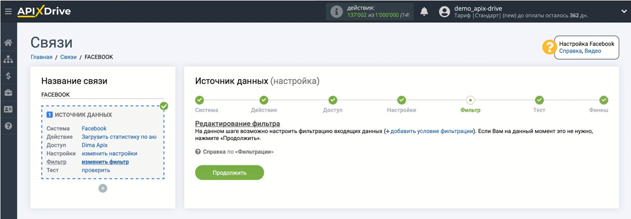This screenshot has height=219, width=631.
Task: Click the green check on data source block
Action: pos(163,106)
